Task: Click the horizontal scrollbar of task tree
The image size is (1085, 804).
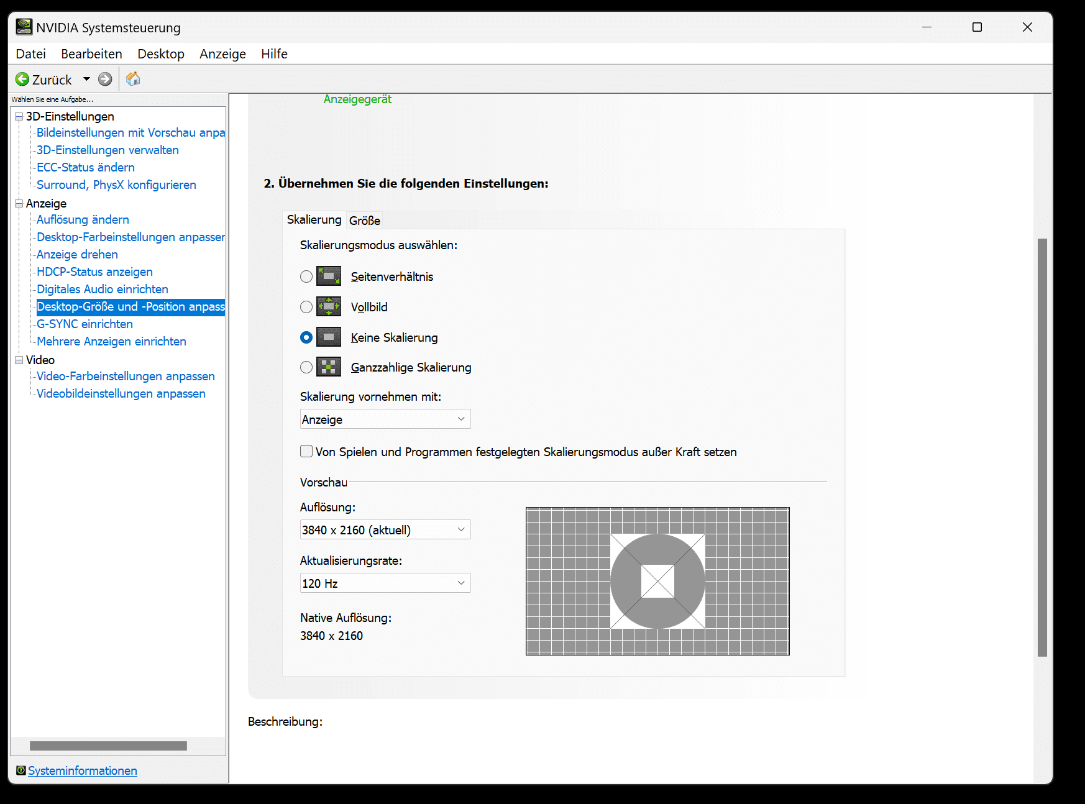Action: click(108, 746)
